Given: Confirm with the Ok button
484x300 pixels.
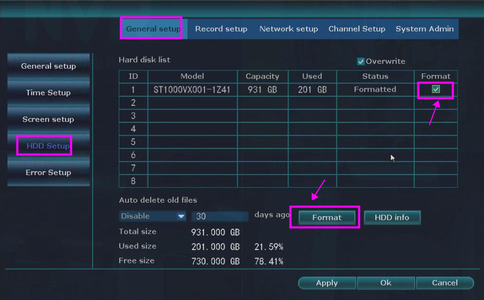Looking at the screenshot, I should point(386,283).
